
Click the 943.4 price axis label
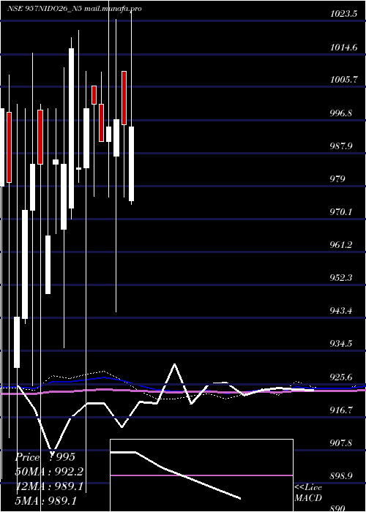pos(341,310)
